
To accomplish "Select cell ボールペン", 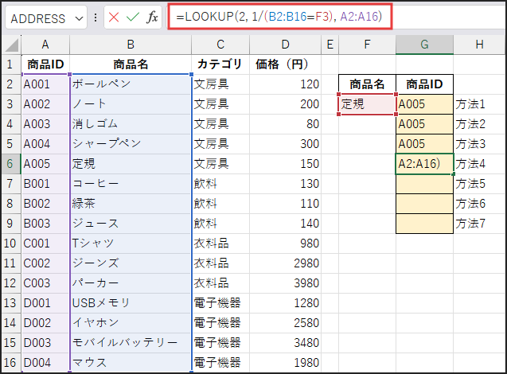I will 131,84.
